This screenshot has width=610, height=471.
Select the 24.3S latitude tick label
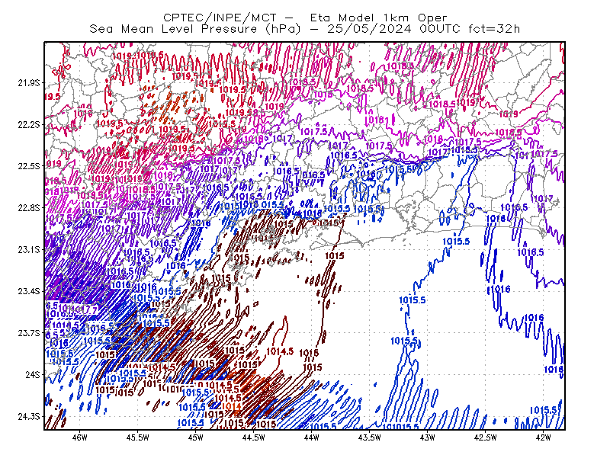(29, 417)
